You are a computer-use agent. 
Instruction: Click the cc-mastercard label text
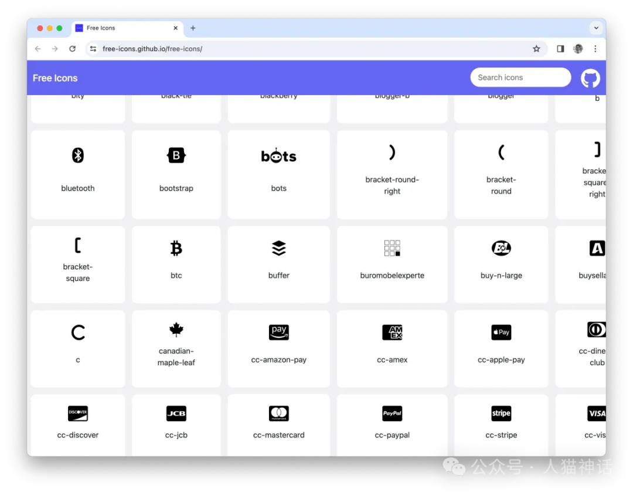[278, 435]
